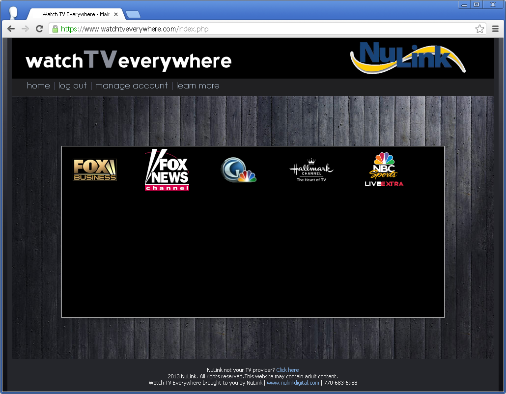Viewport: 506px width, 394px height.
Task: Open the Hallmark Channel logo
Action: [311, 170]
